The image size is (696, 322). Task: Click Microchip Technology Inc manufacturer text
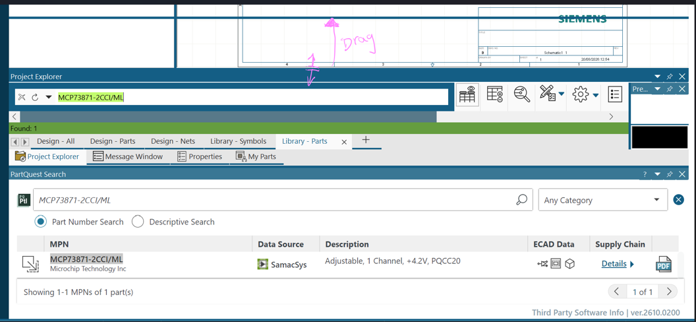coord(88,269)
